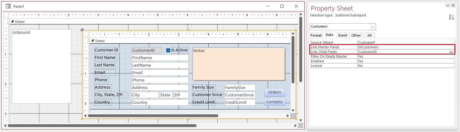
Task: Open Link Child Fields builder ellipsis button
Action: (x=451, y=52)
